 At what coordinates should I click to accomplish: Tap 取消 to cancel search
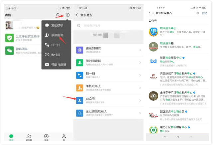[x=205, y=13]
